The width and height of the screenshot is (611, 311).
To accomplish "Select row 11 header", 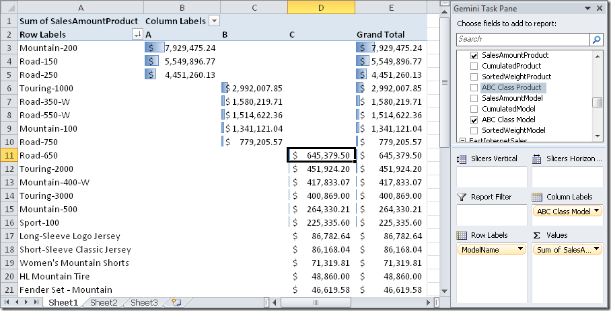I will tap(9, 156).
